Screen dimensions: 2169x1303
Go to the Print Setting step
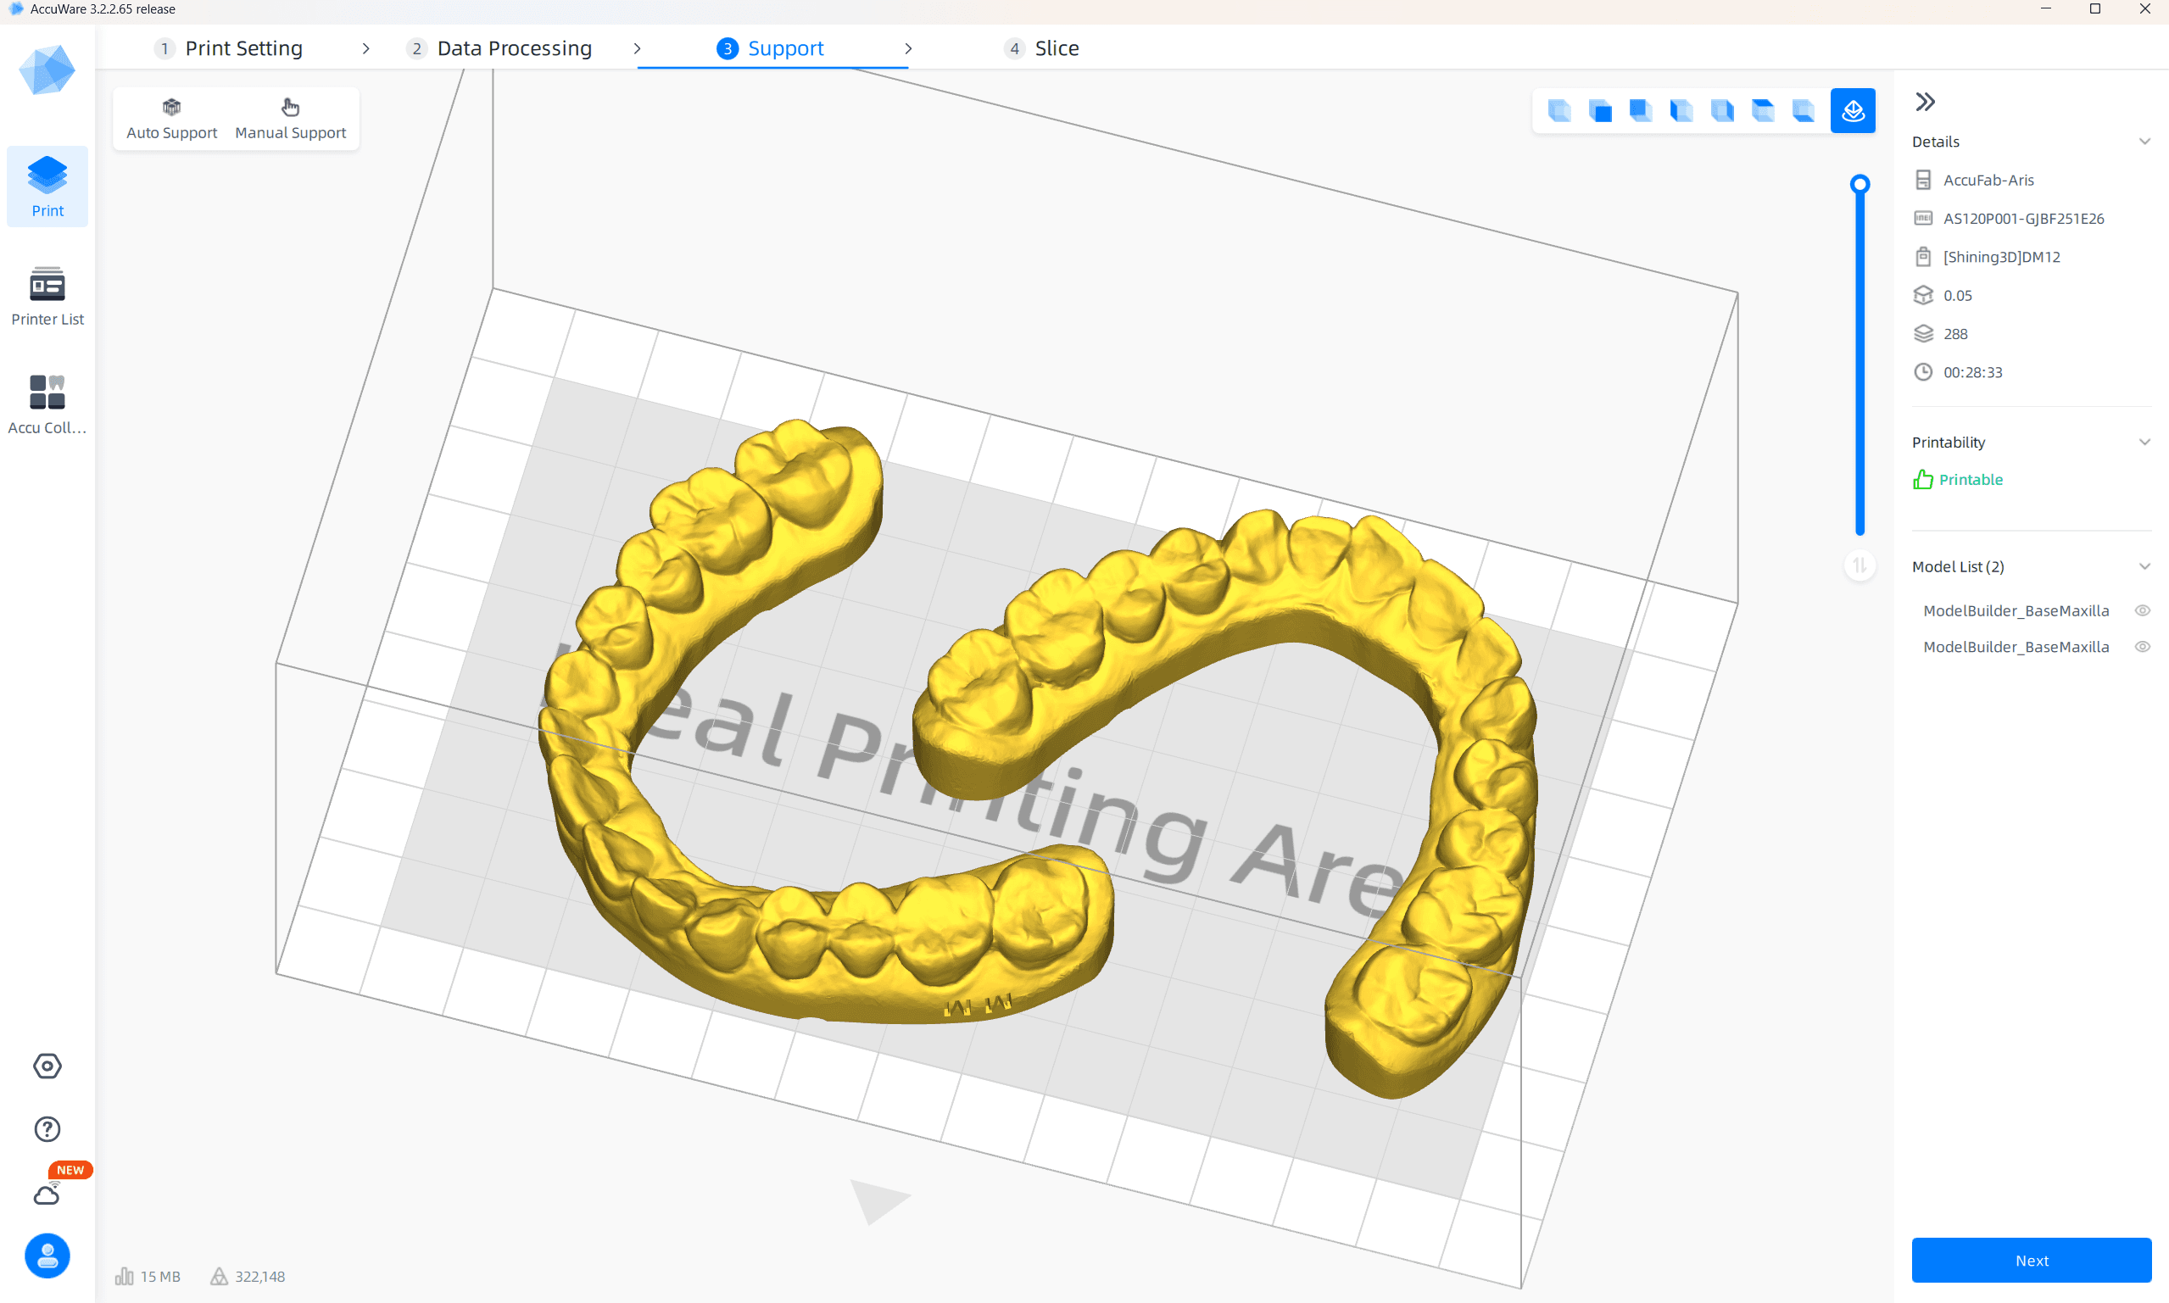coord(228,48)
